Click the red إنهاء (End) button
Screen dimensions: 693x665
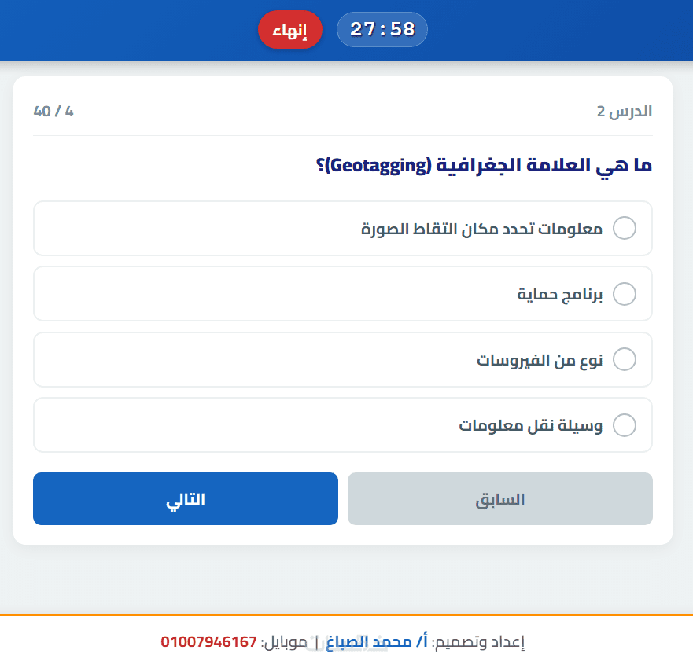click(x=290, y=30)
